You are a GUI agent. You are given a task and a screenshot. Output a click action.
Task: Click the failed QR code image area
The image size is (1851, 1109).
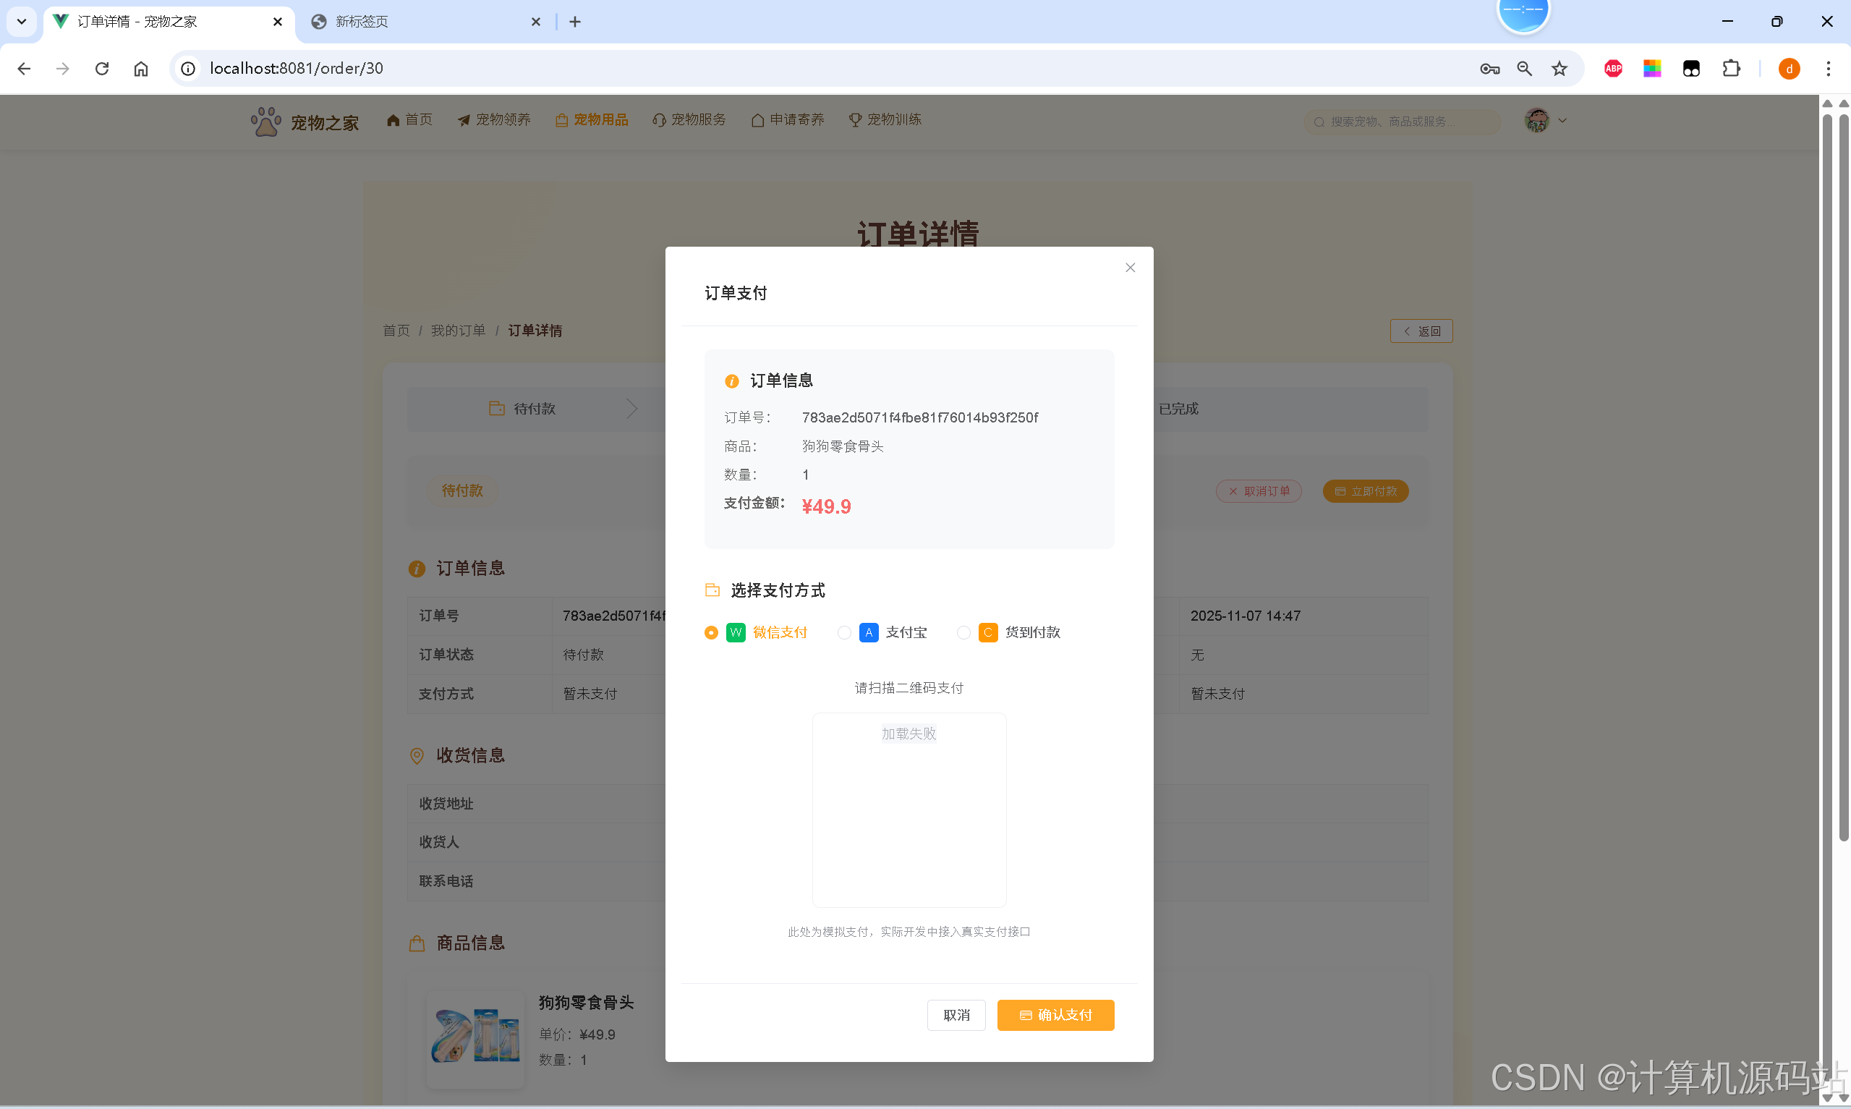(x=909, y=810)
